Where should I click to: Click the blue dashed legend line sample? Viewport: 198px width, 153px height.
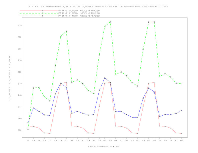(x=39, y=16)
